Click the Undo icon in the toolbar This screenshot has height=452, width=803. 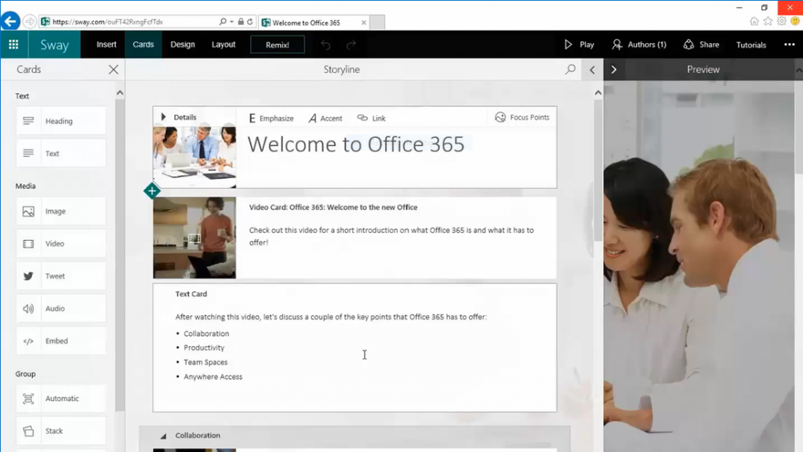[326, 45]
